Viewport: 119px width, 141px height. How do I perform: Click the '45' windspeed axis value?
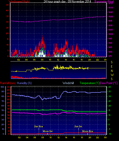pyautogui.click(x=7, y=5)
